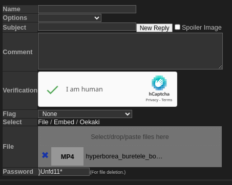
Task: Click the green verification checkmark
Action: (x=52, y=90)
